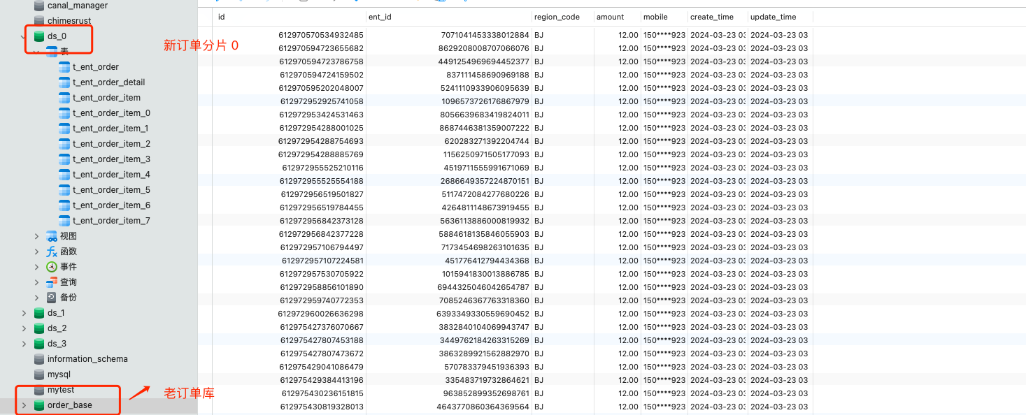Click the t_ent_order_detail table icon
This screenshot has width=1026, height=415.
[x=64, y=82]
